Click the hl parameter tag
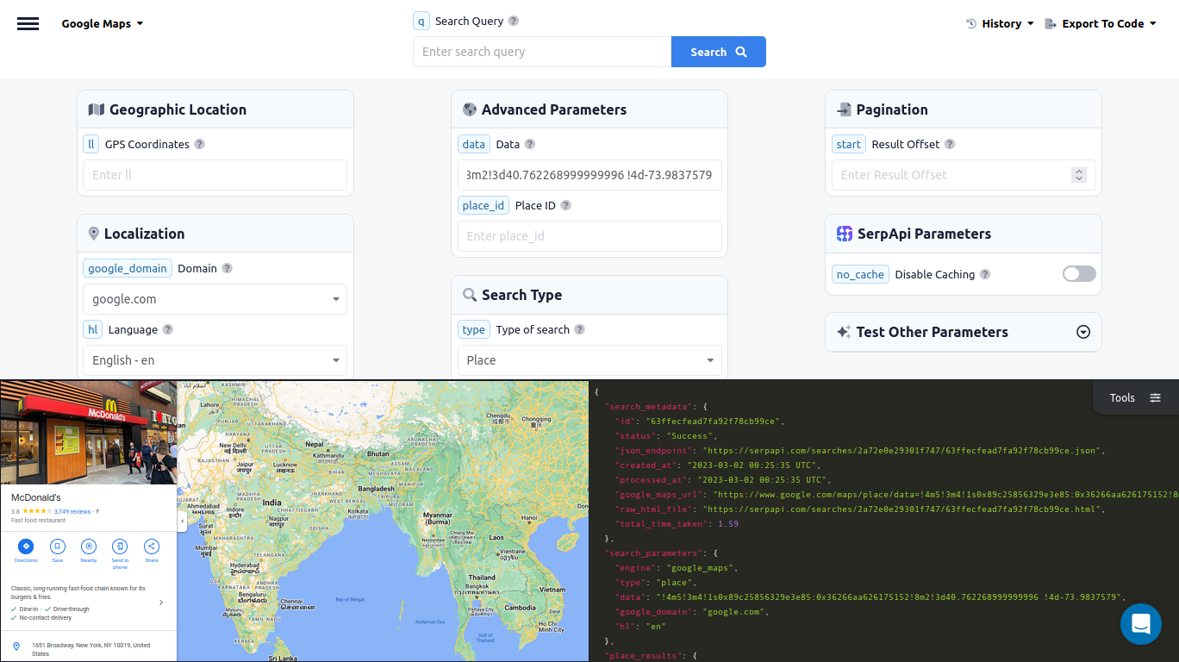1179x662 pixels. (92, 329)
